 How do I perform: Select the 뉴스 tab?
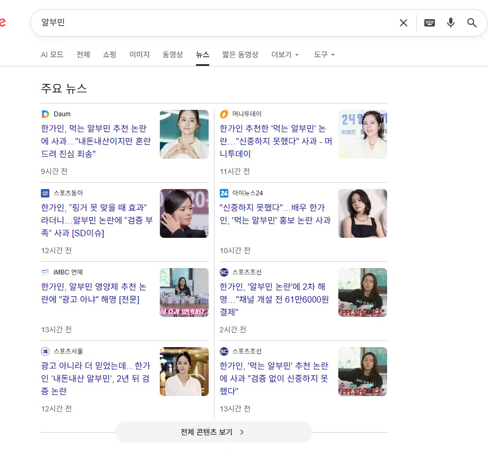(x=203, y=55)
